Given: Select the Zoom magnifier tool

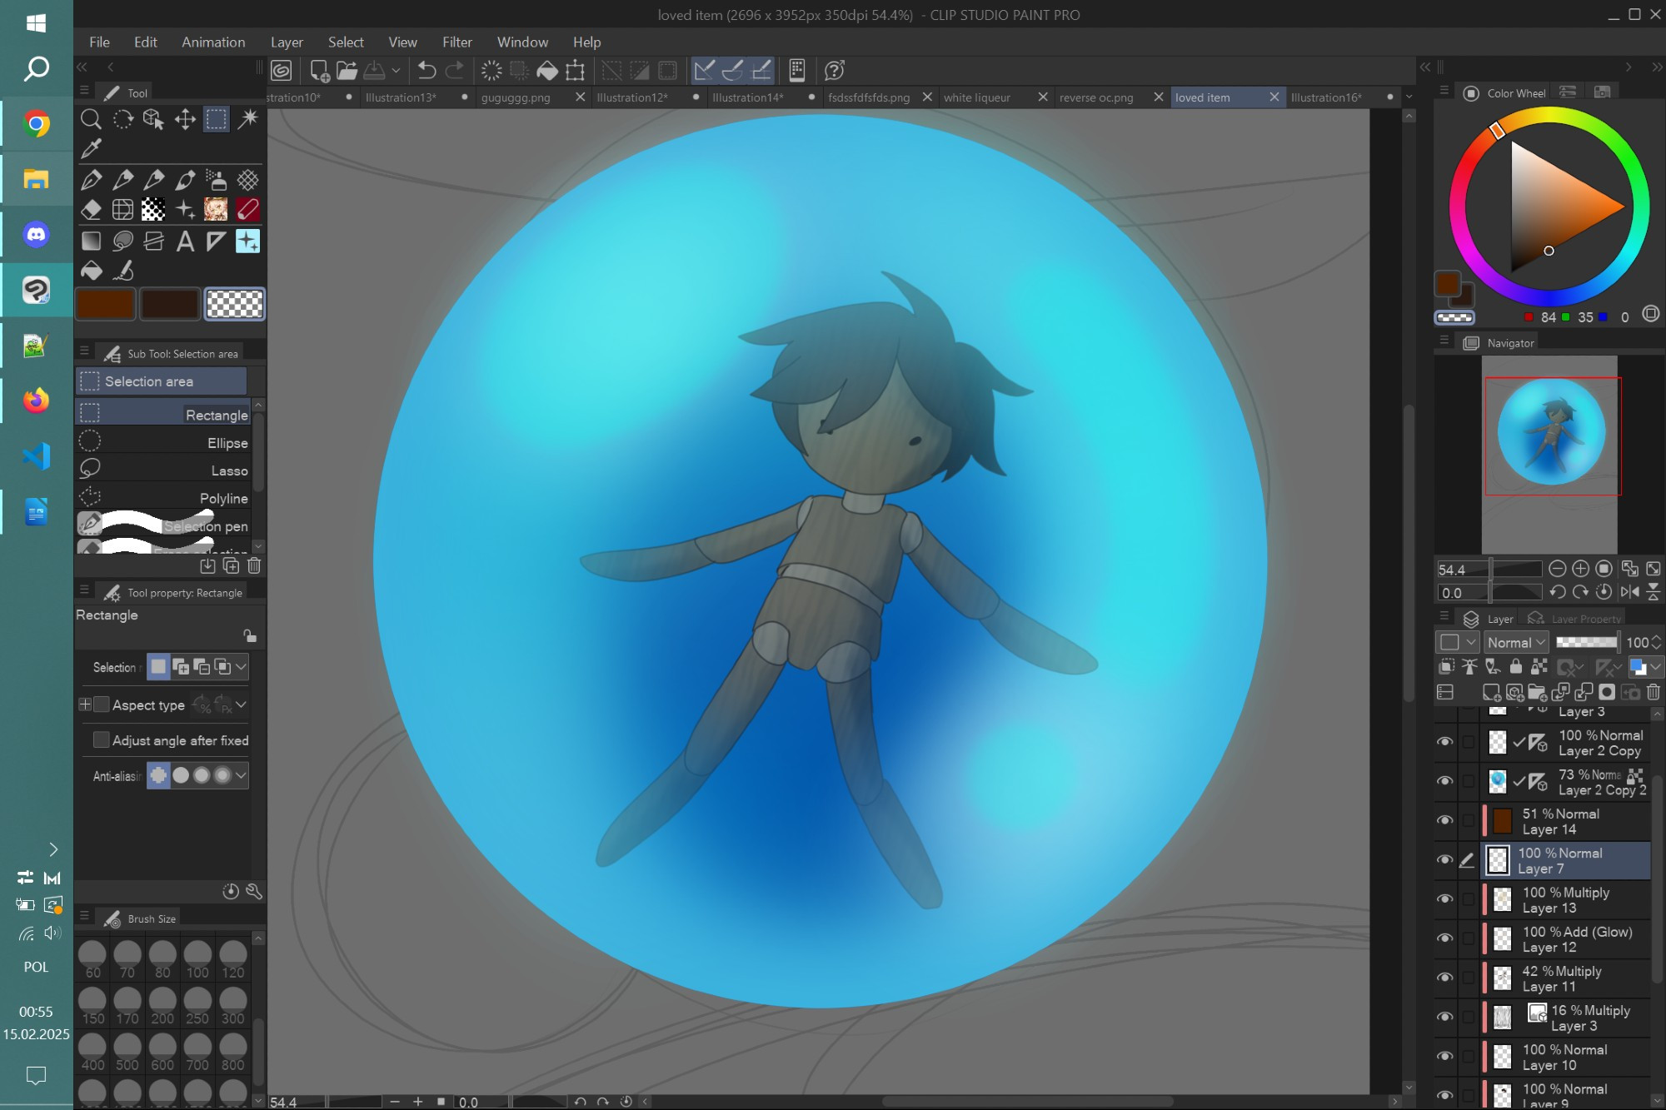Looking at the screenshot, I should point(91,119).
